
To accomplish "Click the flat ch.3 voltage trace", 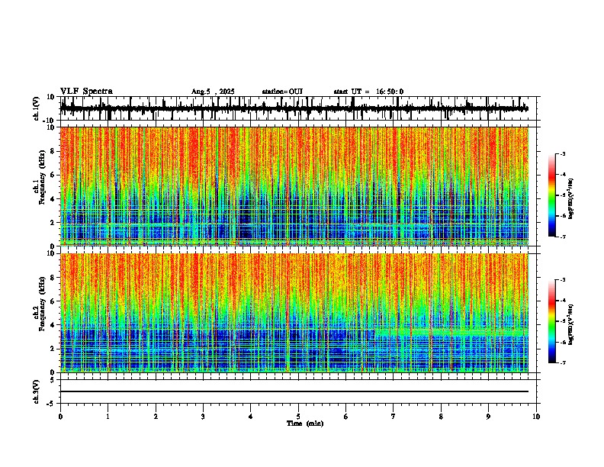I will click(294, 391).
